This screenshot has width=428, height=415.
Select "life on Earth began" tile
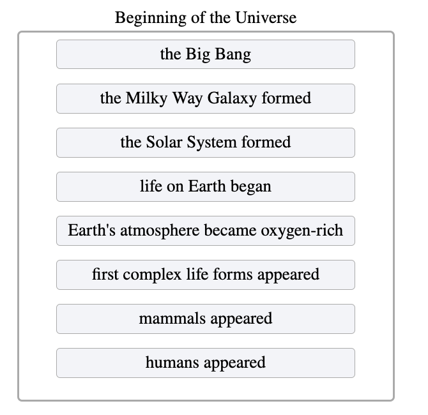pos(206,186)
